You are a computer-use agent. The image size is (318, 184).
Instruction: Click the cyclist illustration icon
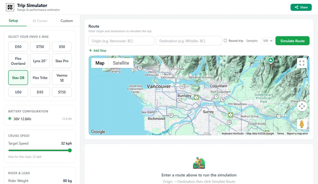point(199,163)
